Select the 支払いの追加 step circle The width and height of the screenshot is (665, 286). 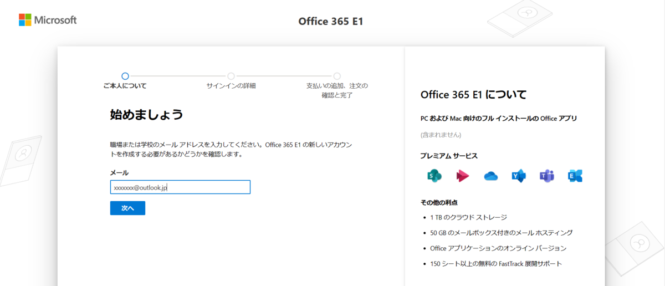337,76
